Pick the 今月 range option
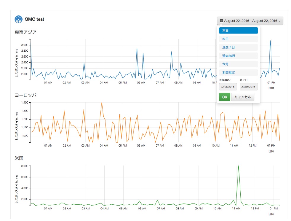The width and height of the screenshot is (291, 221). pyautogui.click(x=238, y=64)
